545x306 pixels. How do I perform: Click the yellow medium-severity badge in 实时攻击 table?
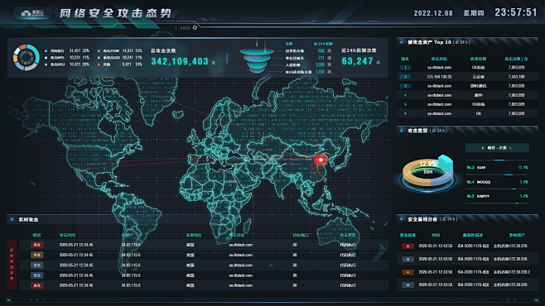tap(36, 255)
